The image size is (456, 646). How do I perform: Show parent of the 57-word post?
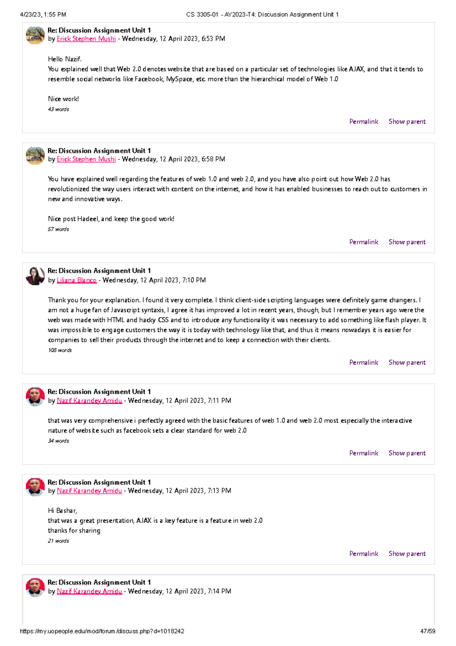pos(407,242)
